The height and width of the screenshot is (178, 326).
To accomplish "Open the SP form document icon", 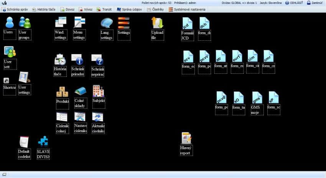I will click(x=273, y=97).
